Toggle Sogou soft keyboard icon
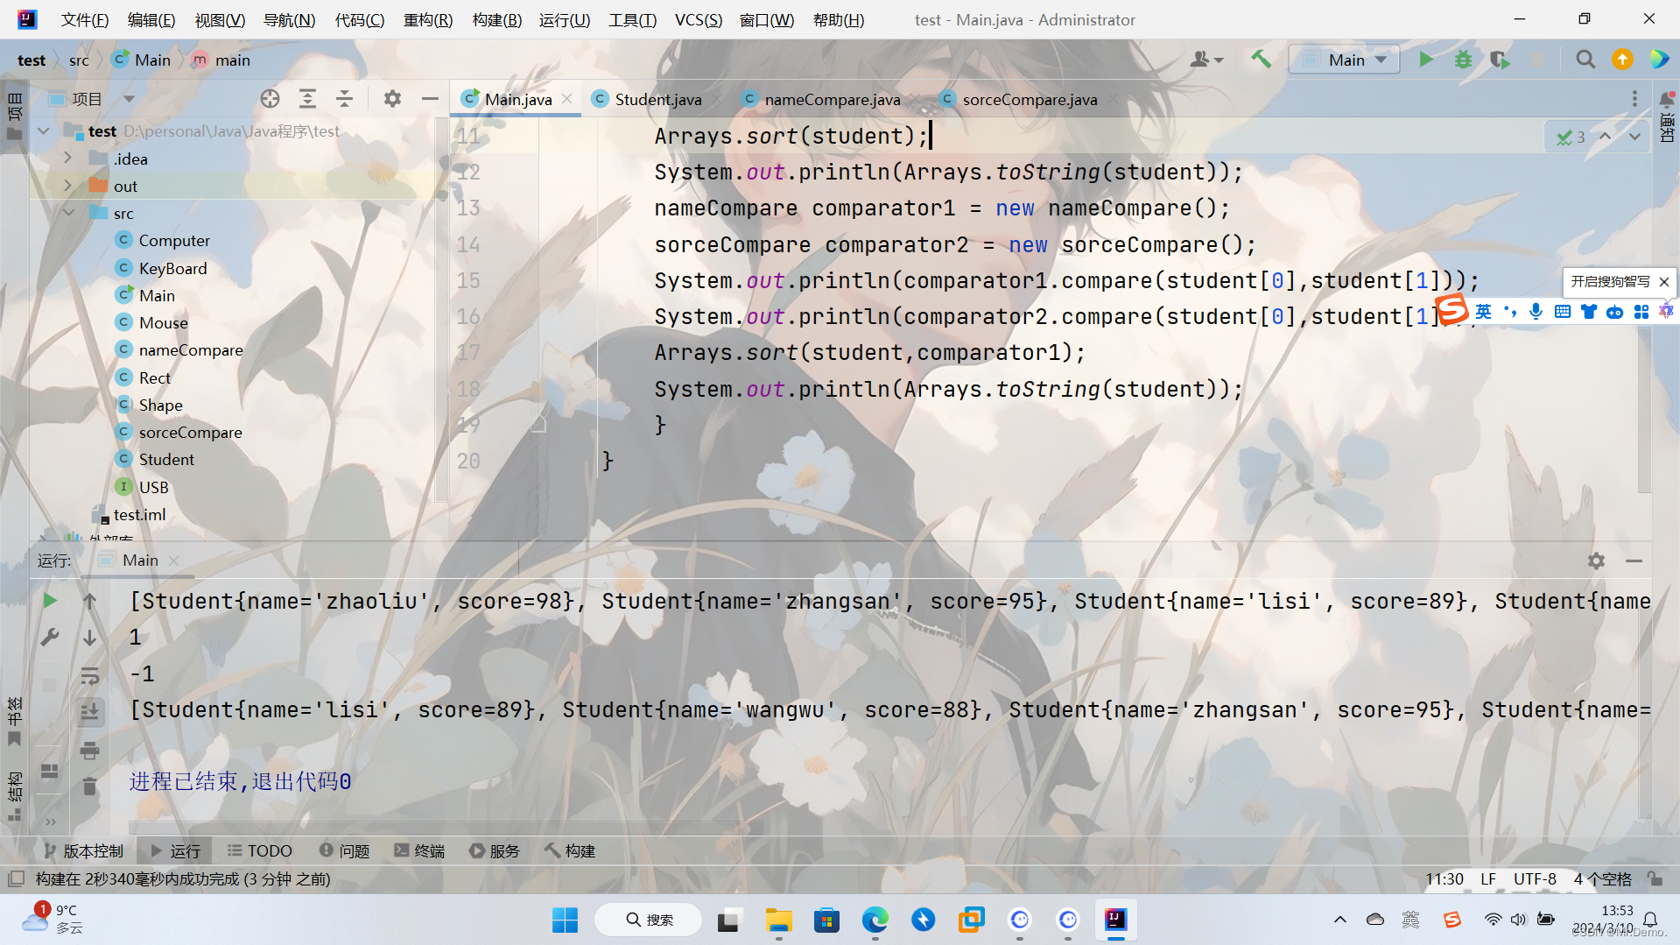The image size is (1680, 945). pyautogui.click(x=1562, y=312)
